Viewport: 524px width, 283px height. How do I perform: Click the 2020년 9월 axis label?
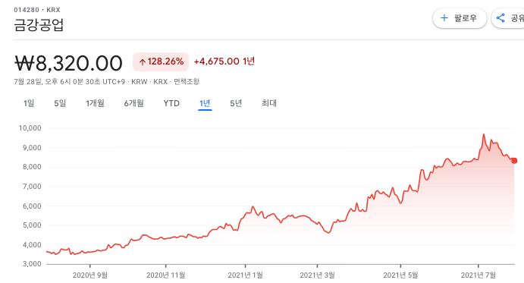click(90, 275)
